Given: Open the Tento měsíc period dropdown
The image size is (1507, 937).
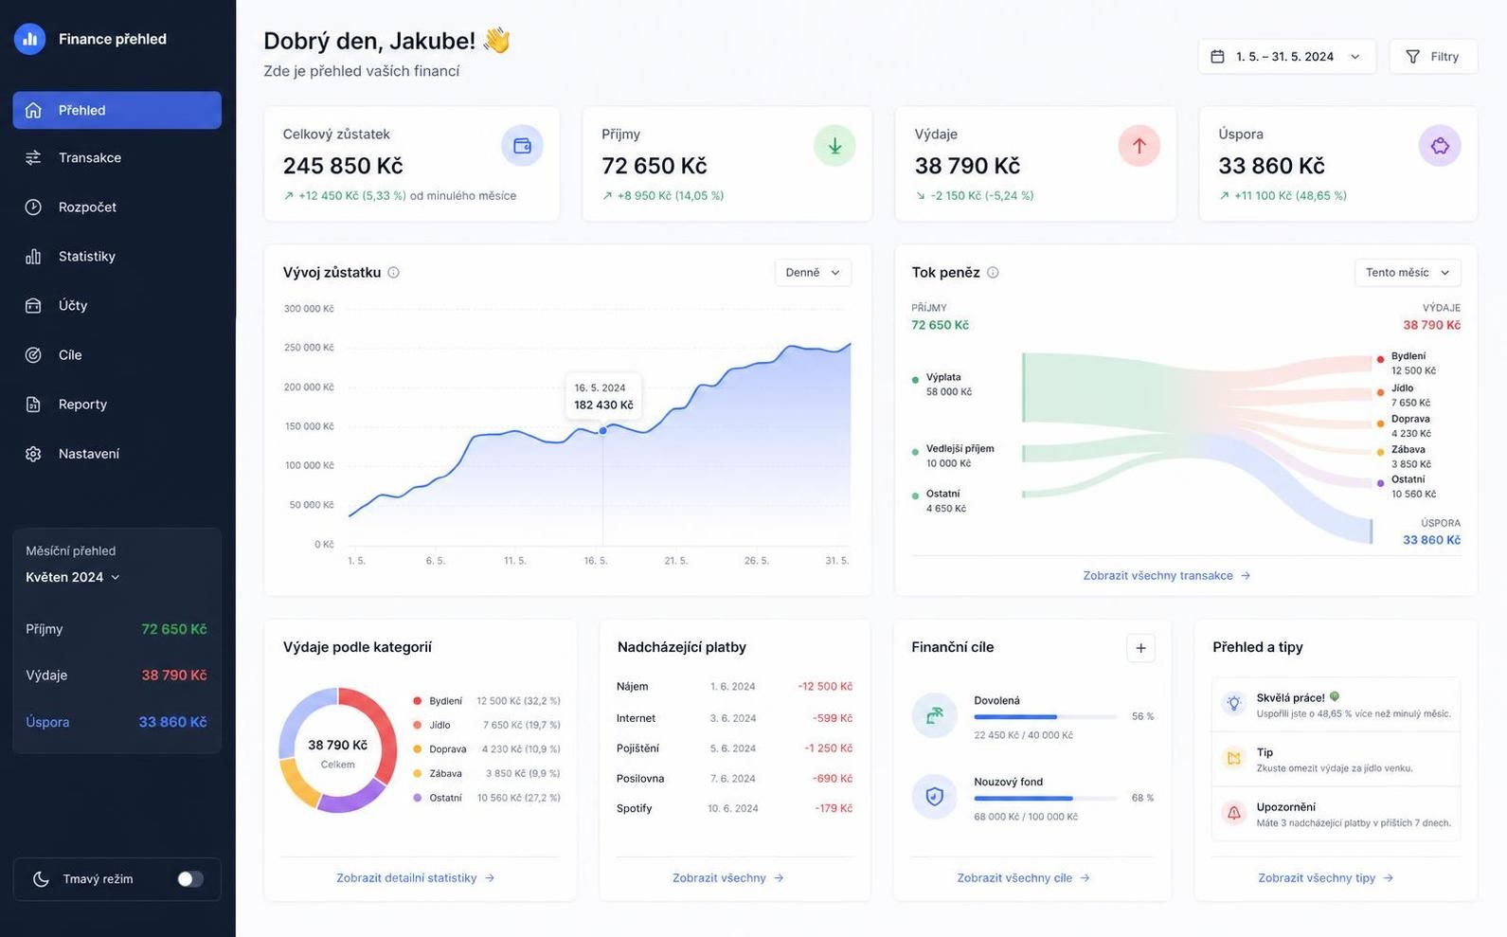Looking at the screenshot, I should click(1408, 273).
